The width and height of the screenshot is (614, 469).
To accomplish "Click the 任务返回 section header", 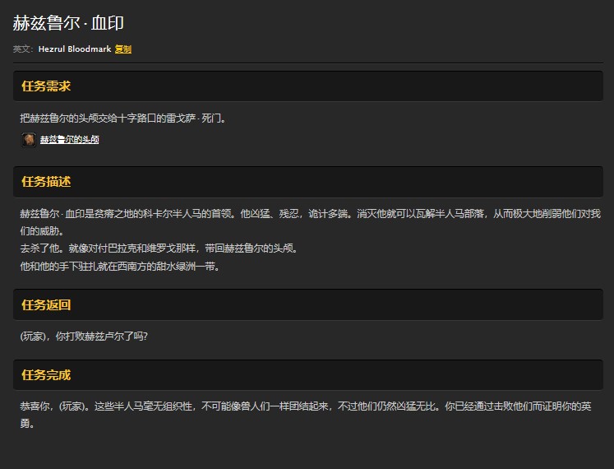I will tap(46, 304).
